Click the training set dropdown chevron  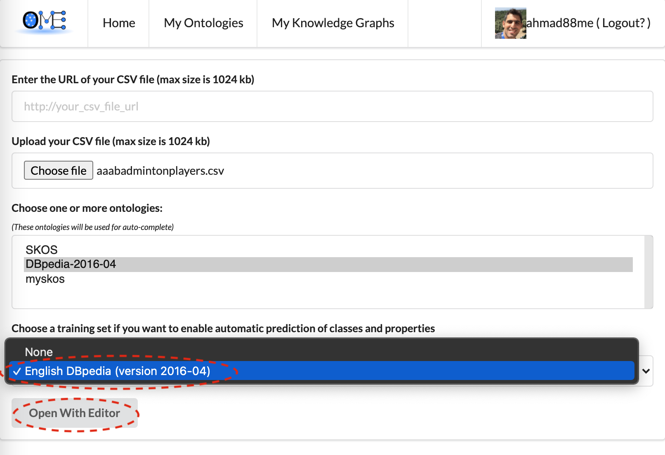(x=646, y=371)
